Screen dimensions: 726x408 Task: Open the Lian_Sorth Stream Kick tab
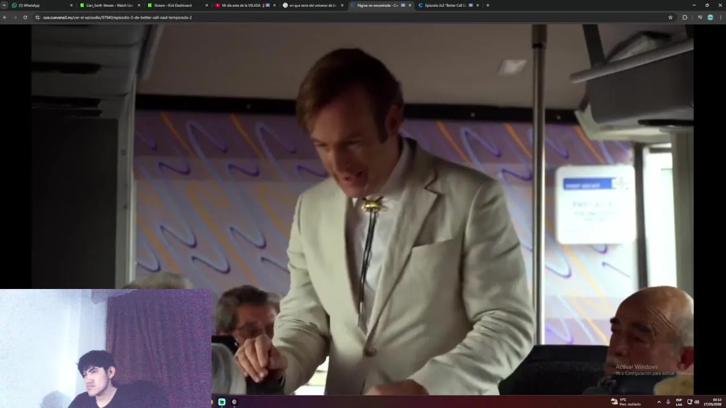(x=109, y=5)
